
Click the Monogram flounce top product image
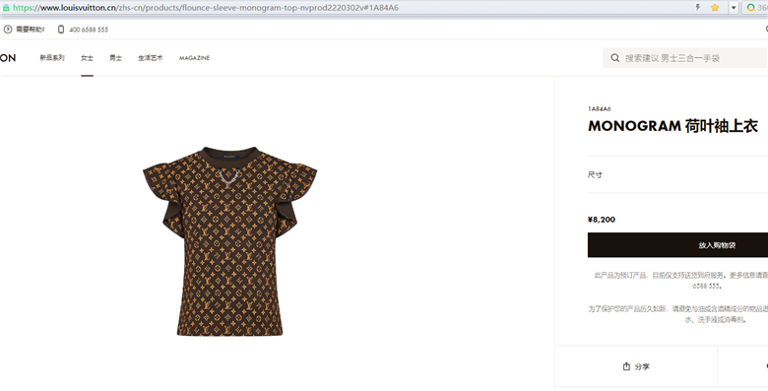[229, 241]
